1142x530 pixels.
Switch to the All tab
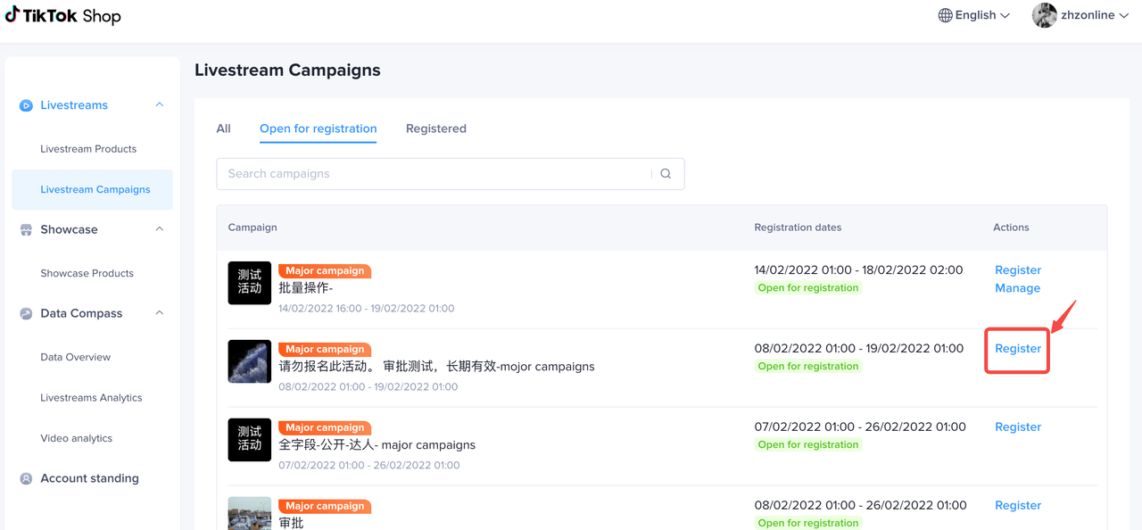click(223, 128)
